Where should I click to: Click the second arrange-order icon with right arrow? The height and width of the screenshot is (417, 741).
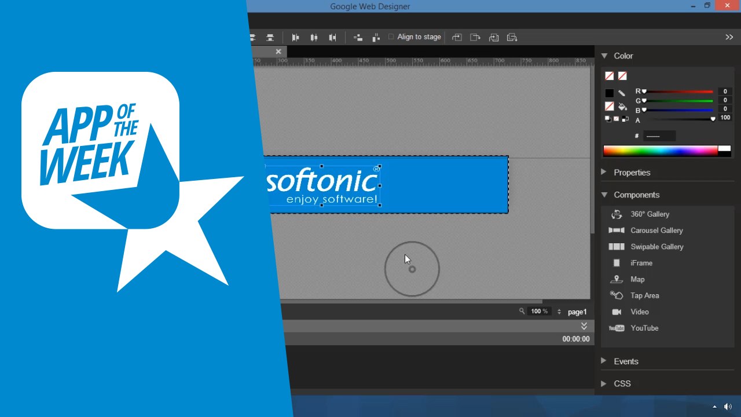coord(475,37)
